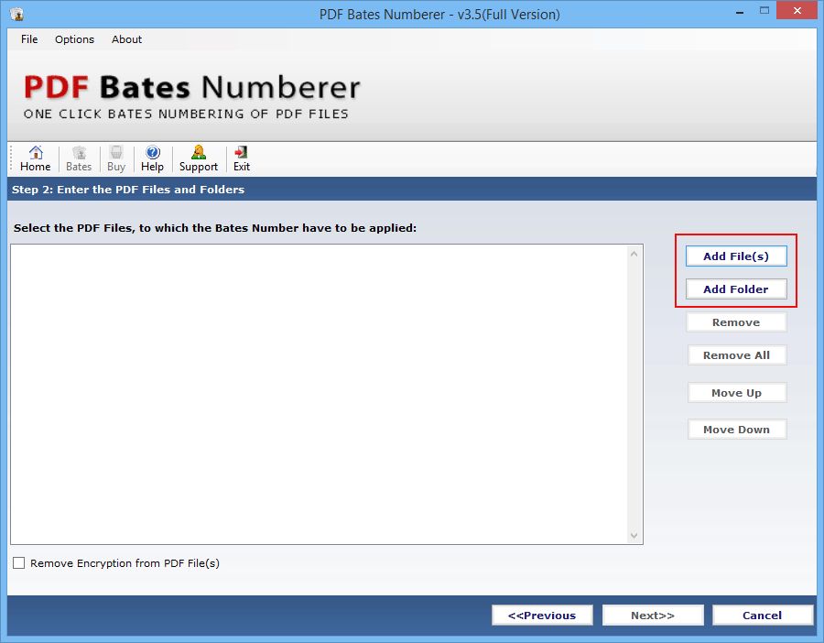Image resolution: width=824 pixels, height=643 pixels.
Task: Click Add File(s) to select PDFs
Action: point(736,256)
